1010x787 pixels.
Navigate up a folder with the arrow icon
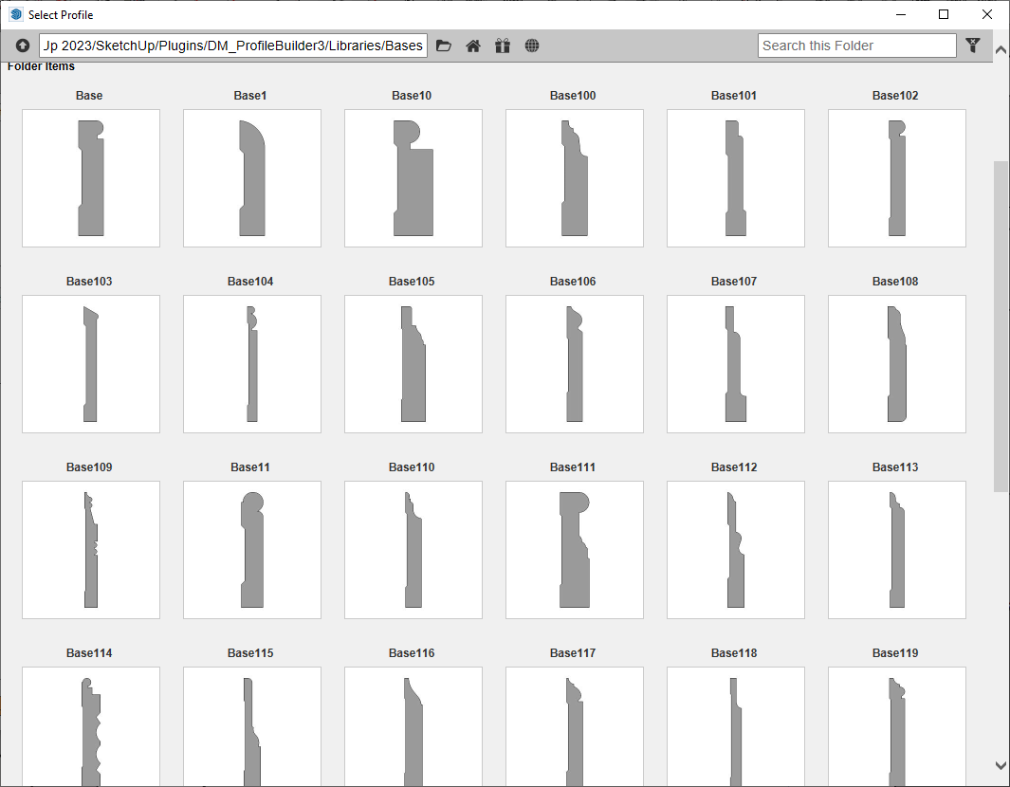coord(22,45)
